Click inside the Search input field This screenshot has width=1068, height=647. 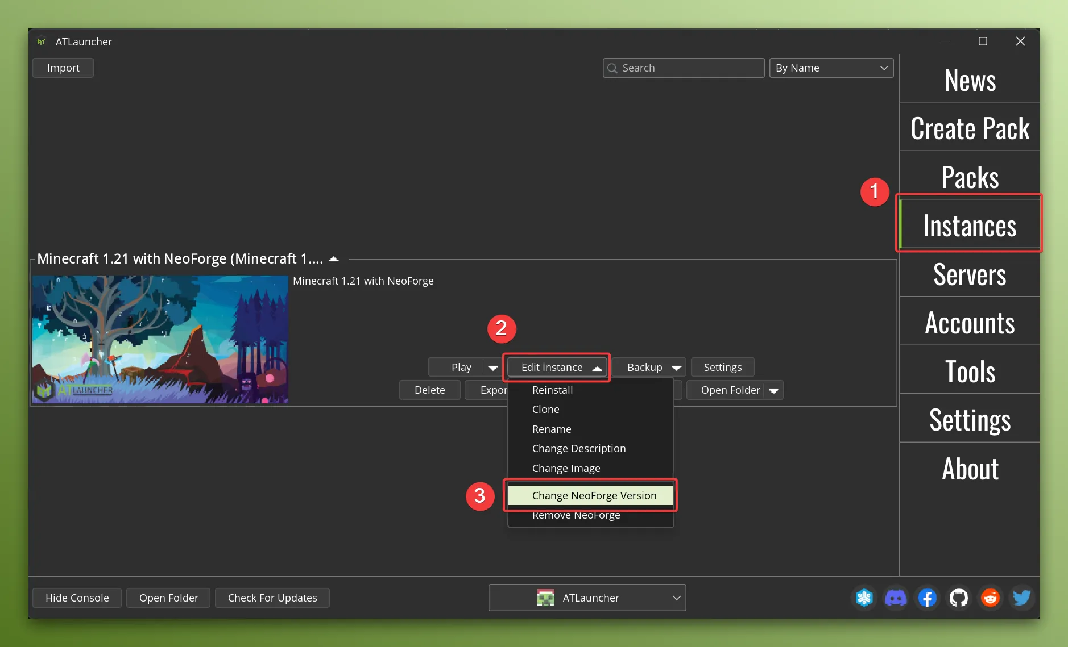coord(682,68)
